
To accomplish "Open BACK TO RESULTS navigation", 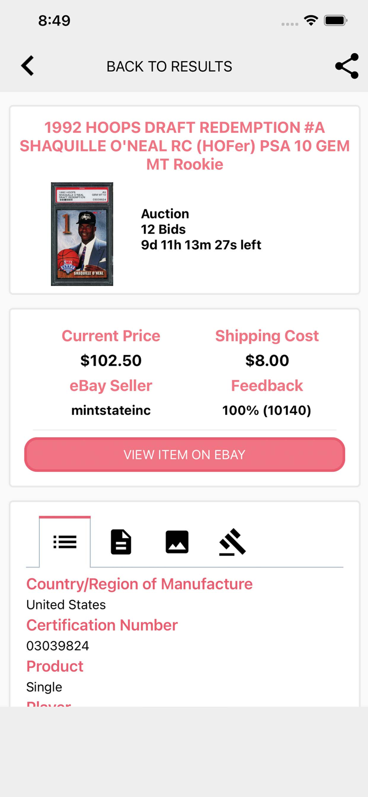I will pyautogui.click(x=169, y=66).
